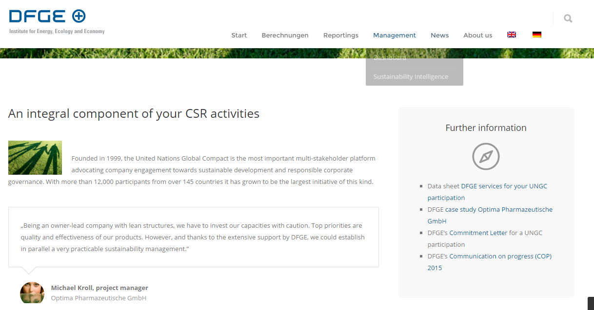Image resolution: width=594 pixels, height=310 pixels.
Task: Click Michael Kroll's avatar photo
Action: [32, 293]
